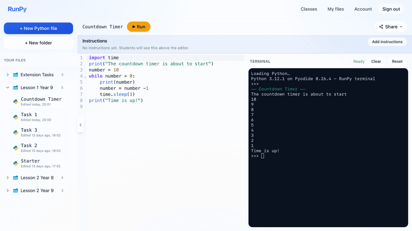Viewport: 412px width, 231px height.
Task: Fold the while loop at line 4
Action: pyautogui.click(x=85, y=77)
